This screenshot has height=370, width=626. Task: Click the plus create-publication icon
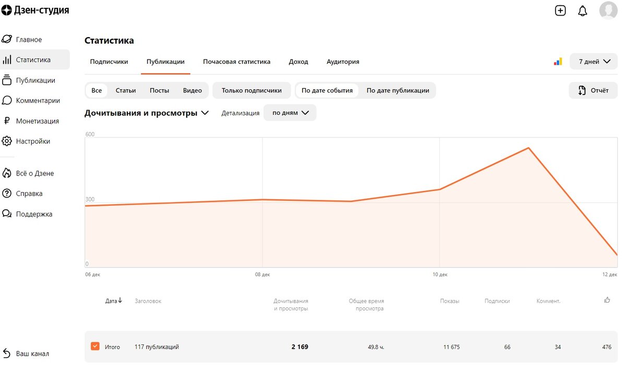(560, 10)
